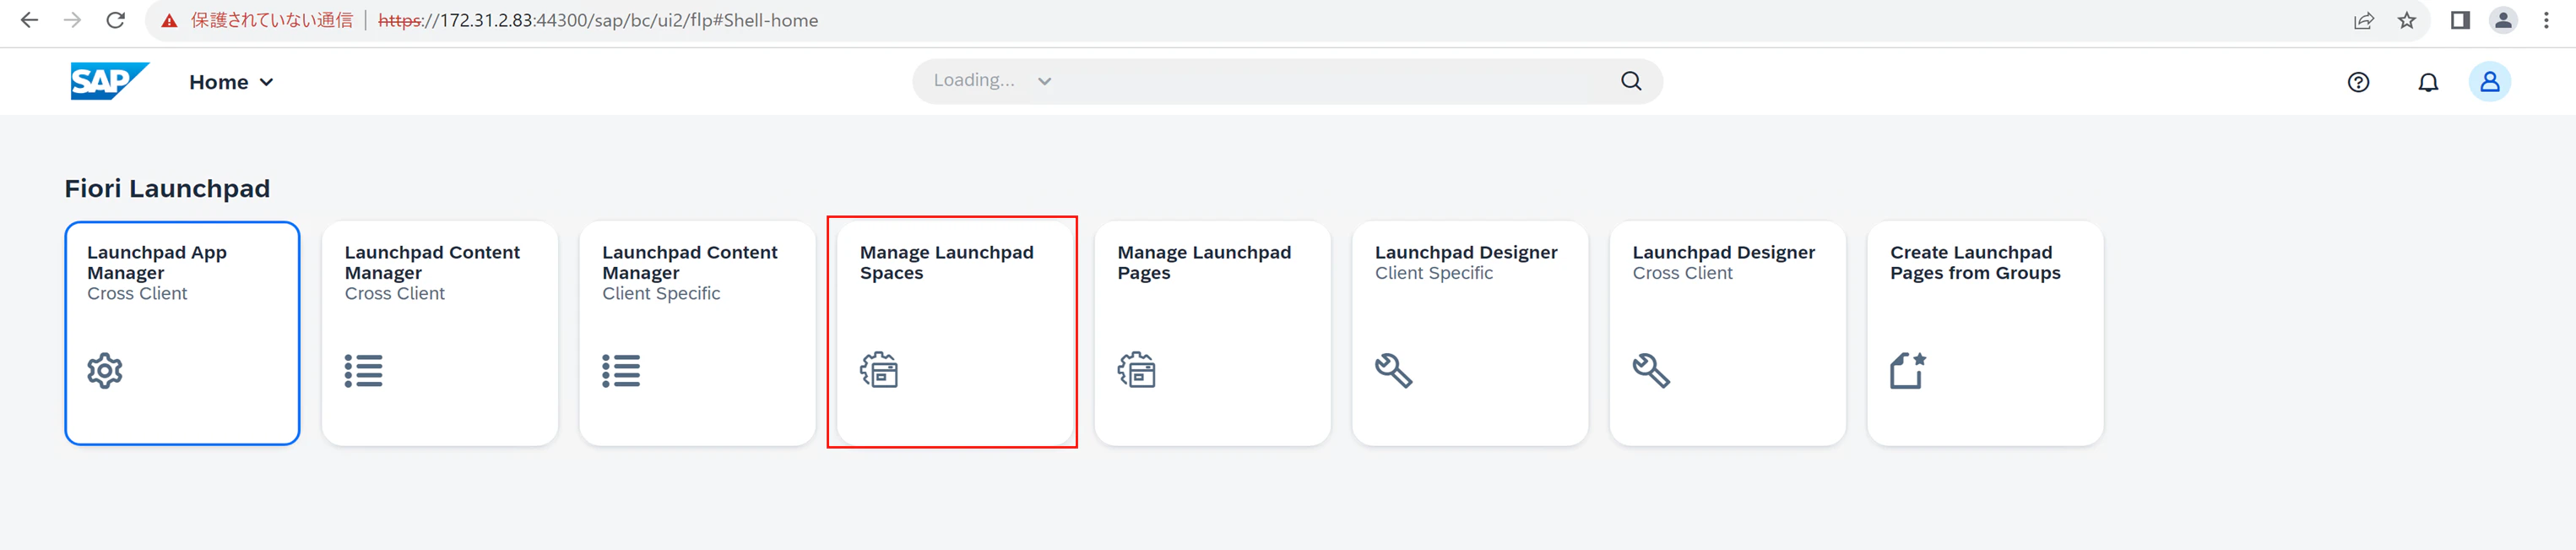Click the SAP logo
This screenshot has width=2576, height=550.
click(109, 81)
